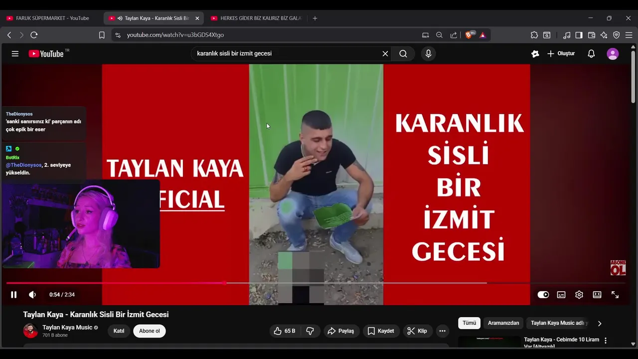Switch to HERKES GİDER BİZ KALIRIZ tab
Screen dimensions: 638x359
257,18
